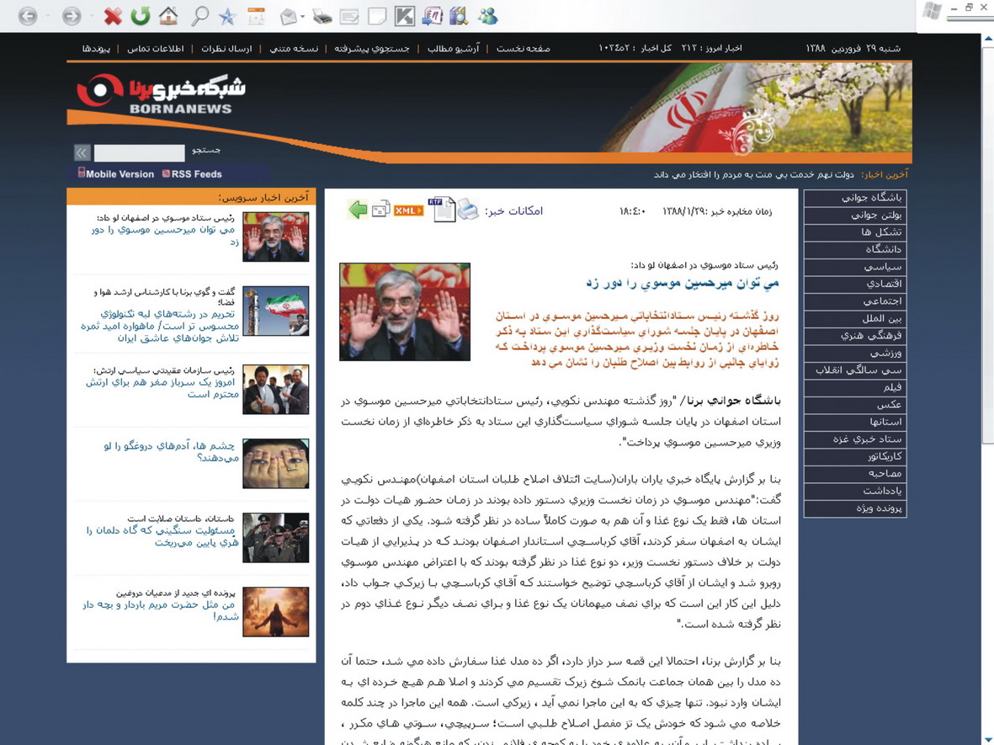Open the Research books toolbar icon

pyautogui.click(x=459, y=16)
